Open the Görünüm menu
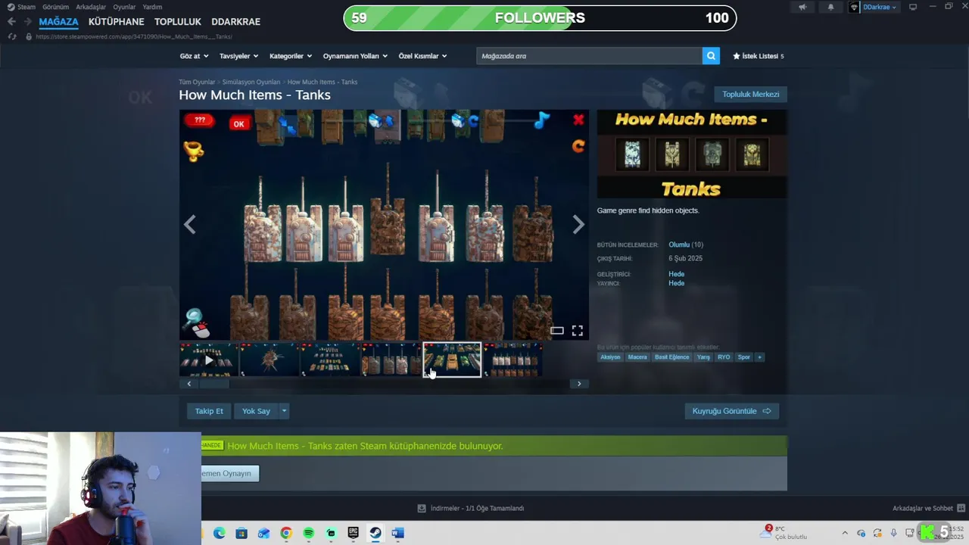The height and width of the screenshot is (545, 969). [55, 7]
